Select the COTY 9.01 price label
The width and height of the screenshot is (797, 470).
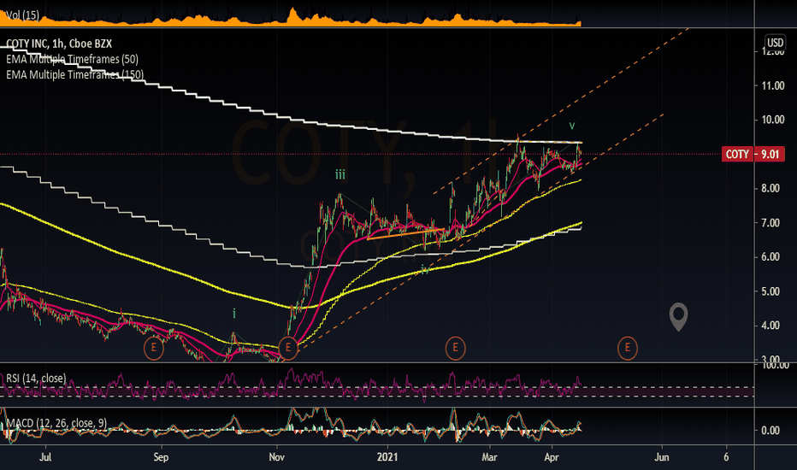753,154
